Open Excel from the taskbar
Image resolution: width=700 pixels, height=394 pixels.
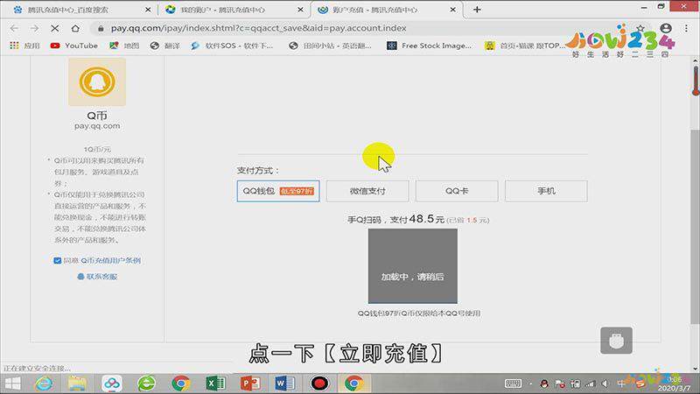click(215, 383)
